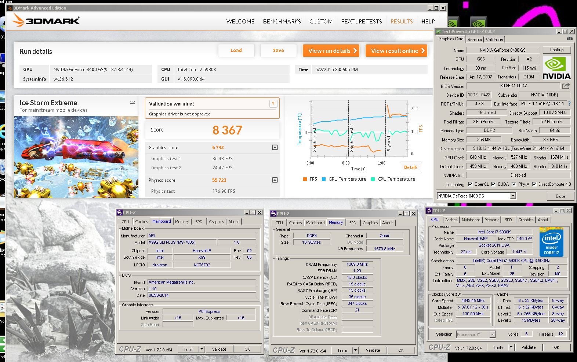Click the NVIDIA desktop icon behind GPU-Z

[478, 23]
